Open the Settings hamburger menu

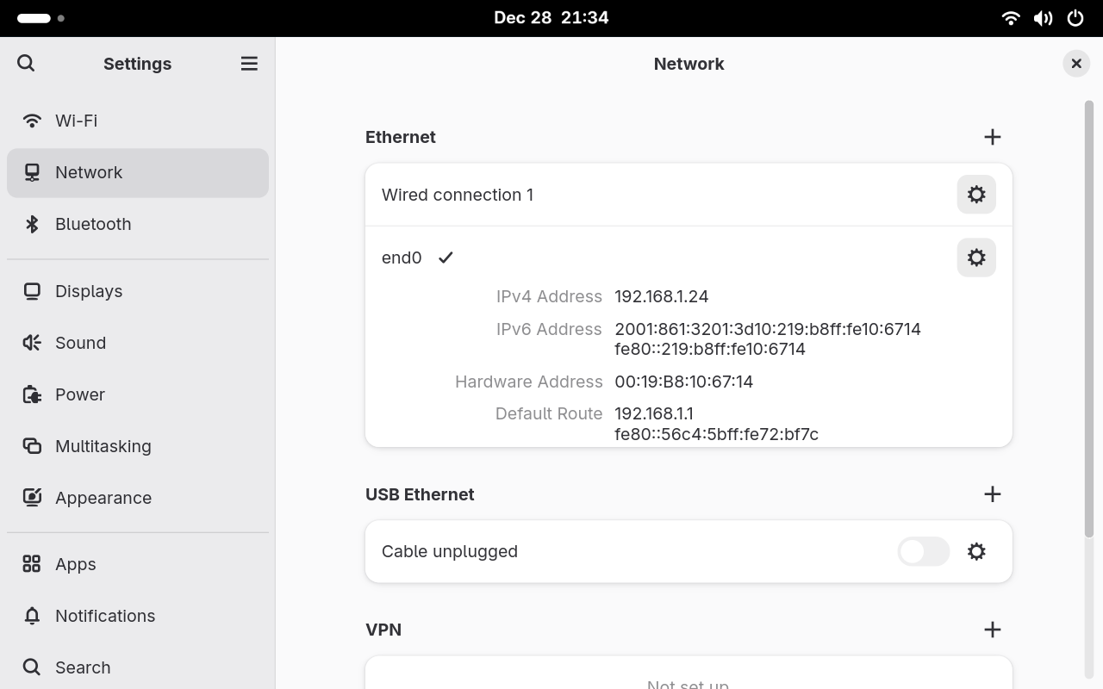[x=249, y=64]
